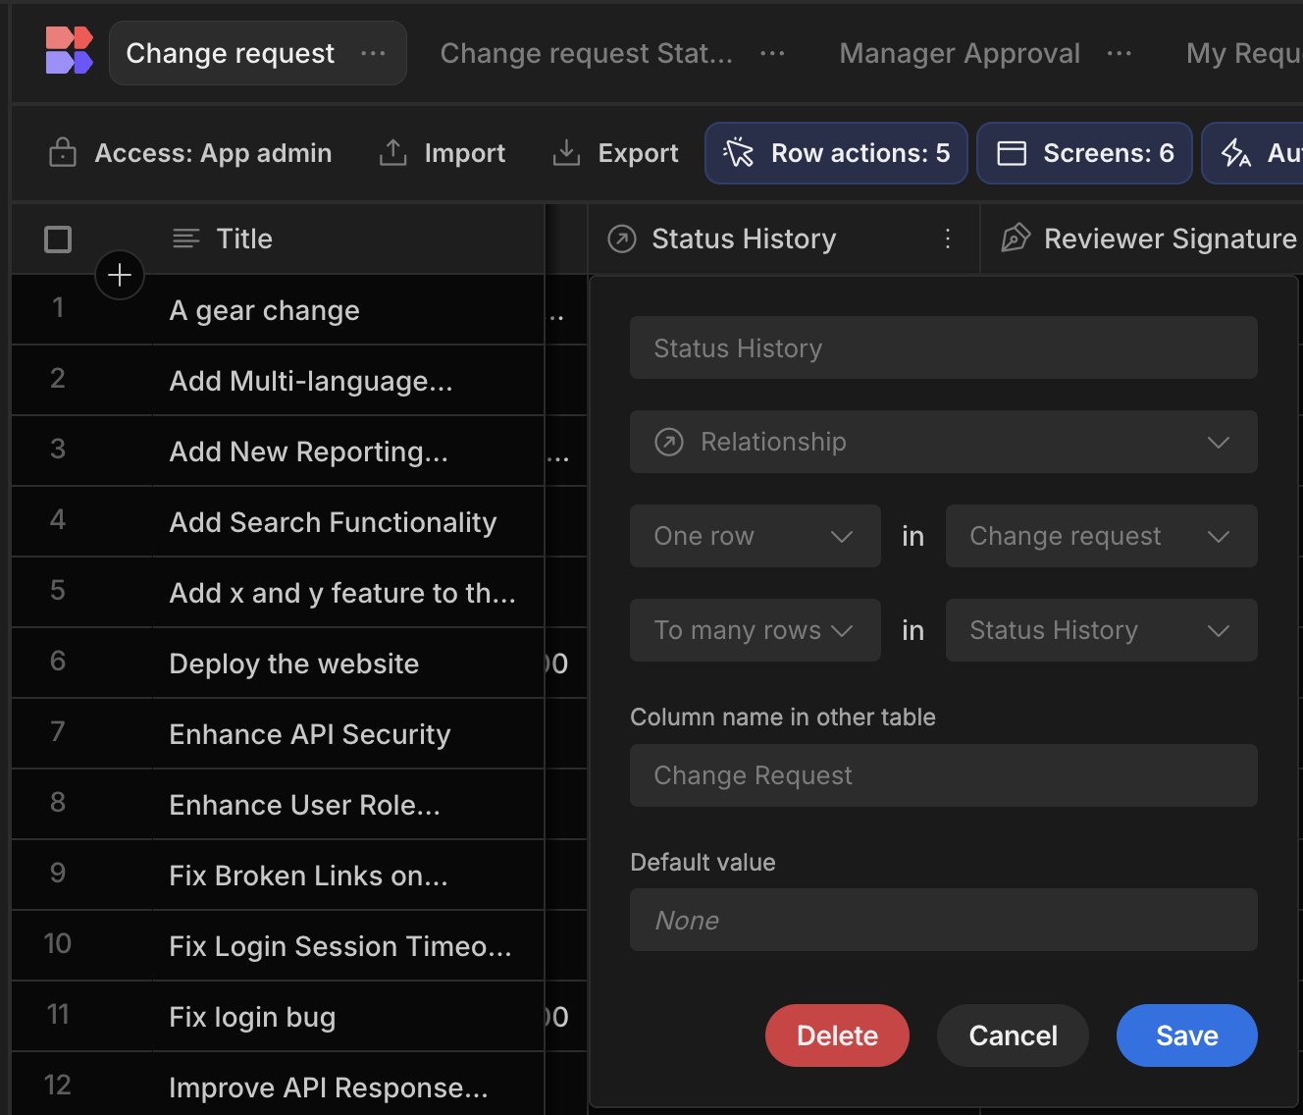
Task: Click the automations sparkle icon
Action: tap(1236, 153)
